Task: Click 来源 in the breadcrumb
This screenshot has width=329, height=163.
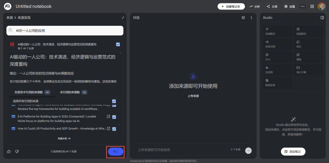Action: pyautogui.click(x=9, y=18)
